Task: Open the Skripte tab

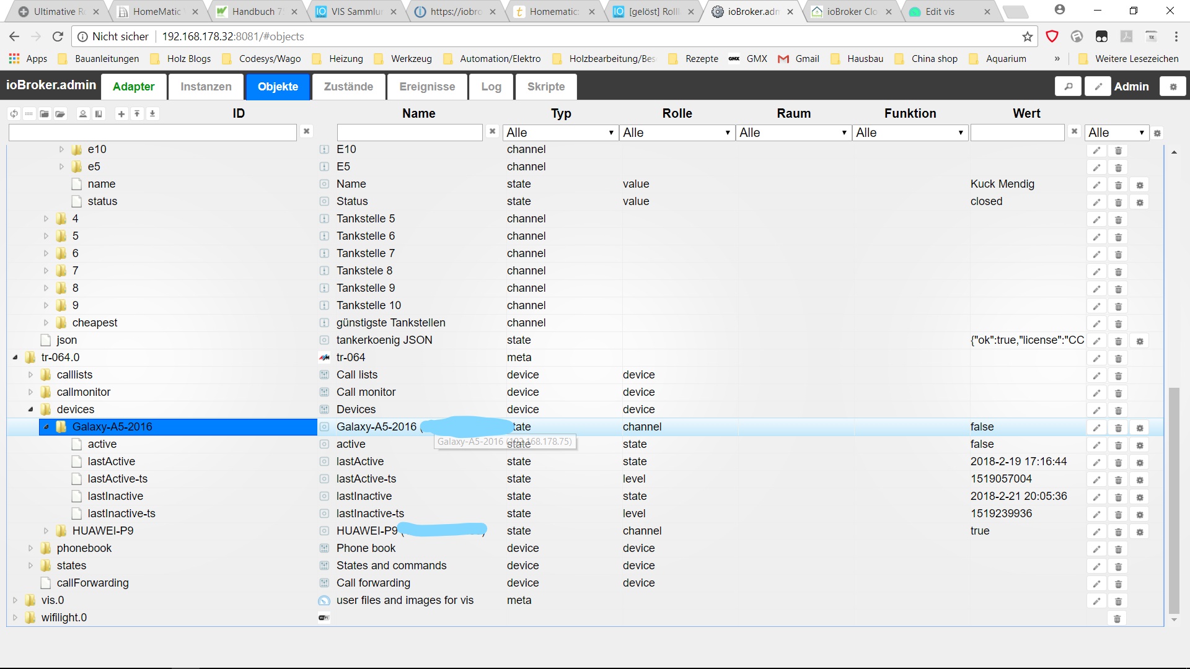Action: [x=545, y=87]
